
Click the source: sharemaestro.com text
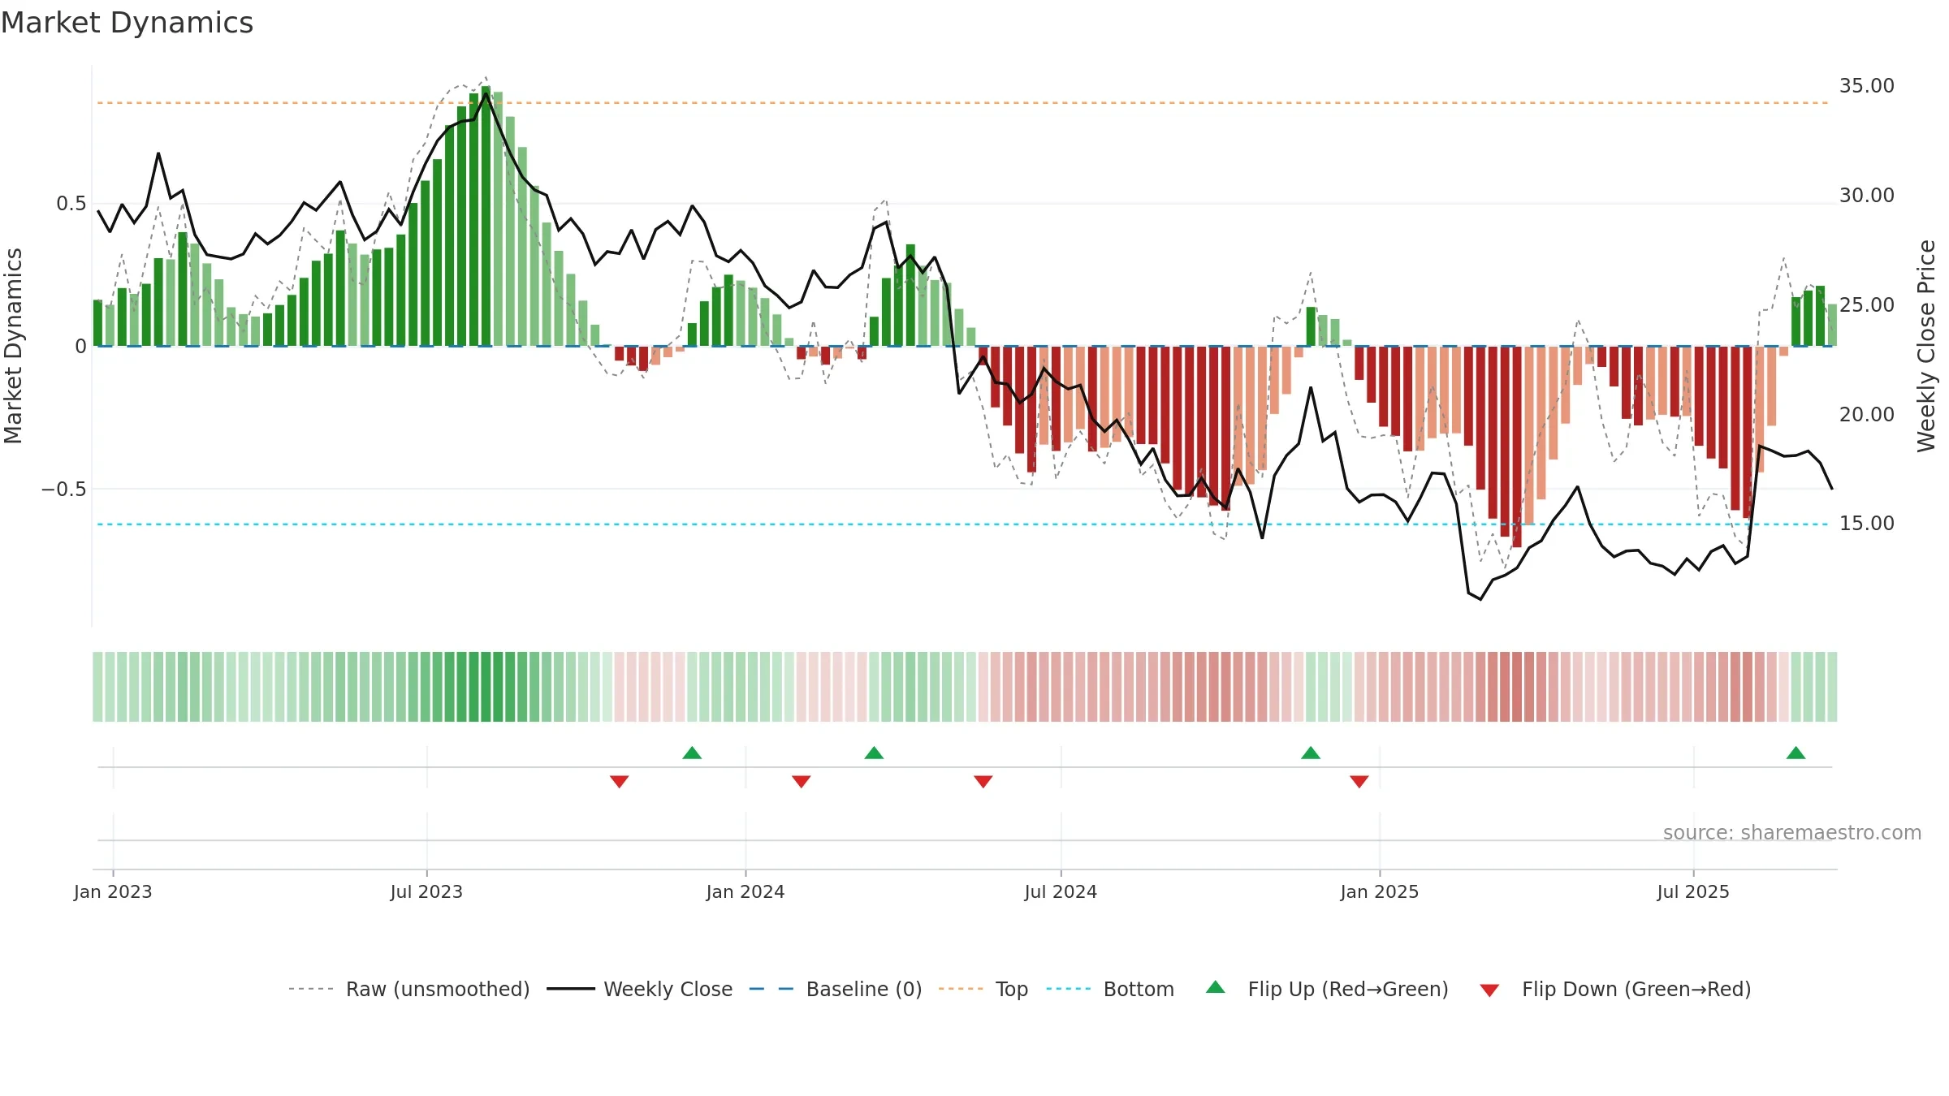coord(1792,832)
